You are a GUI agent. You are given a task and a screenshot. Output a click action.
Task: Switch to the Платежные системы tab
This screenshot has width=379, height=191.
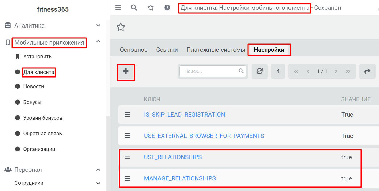(216, 50)
